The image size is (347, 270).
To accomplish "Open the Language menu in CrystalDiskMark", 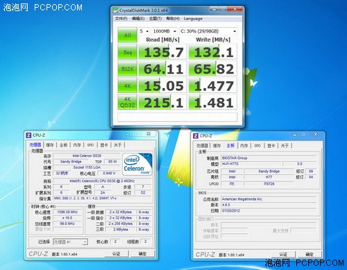I will (x=193, y=19).
